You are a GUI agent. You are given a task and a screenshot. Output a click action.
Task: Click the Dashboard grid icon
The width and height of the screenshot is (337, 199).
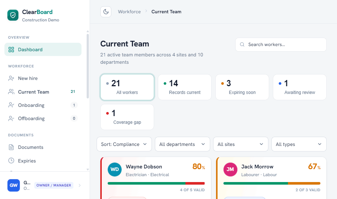click(11, 50)
